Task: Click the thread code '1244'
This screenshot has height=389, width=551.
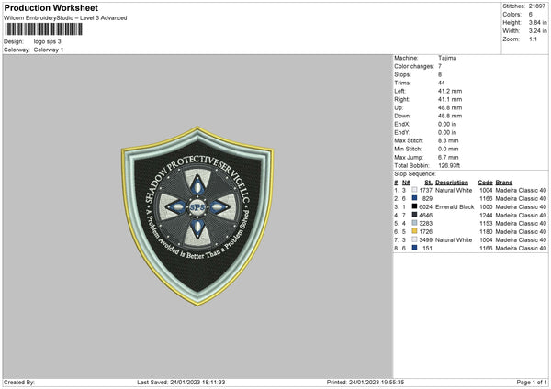Action: (x=486, y=215)
